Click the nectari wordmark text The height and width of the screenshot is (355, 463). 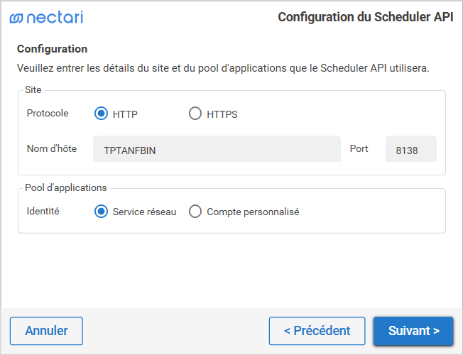click(55, 18)
